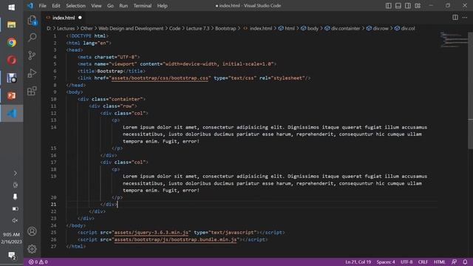
Task: Click Bootstrap folder breadcrumb
Action: [225, 28]
